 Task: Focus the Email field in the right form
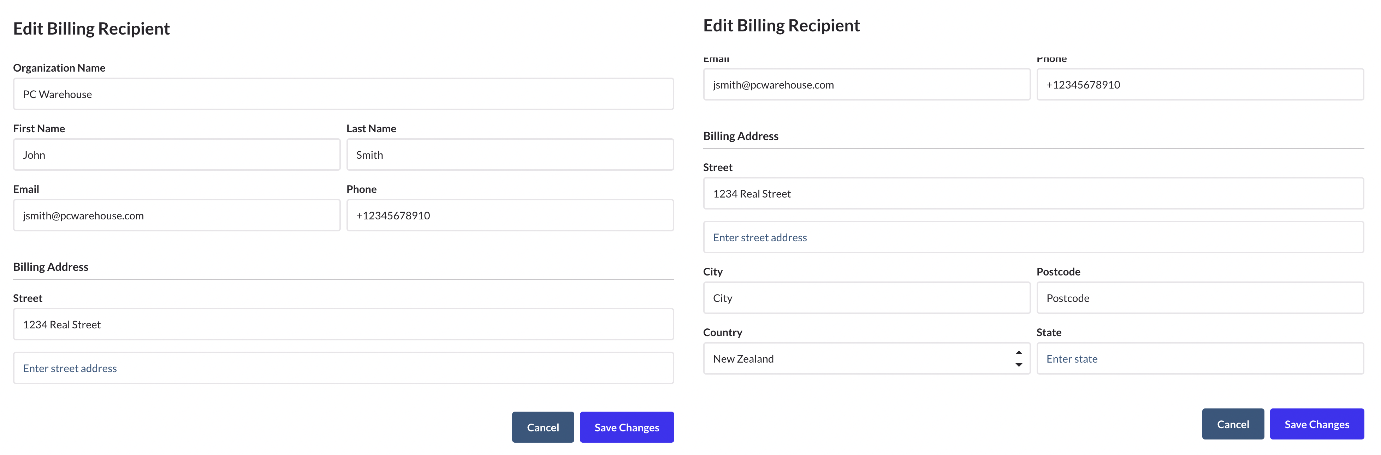click(x=866, y=85)
